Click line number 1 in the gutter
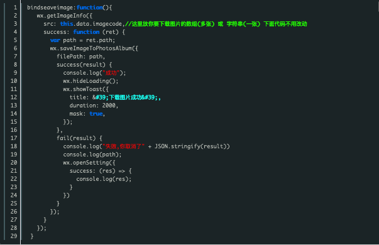Viewport: 379px width, 245px height. coord(15,8)
